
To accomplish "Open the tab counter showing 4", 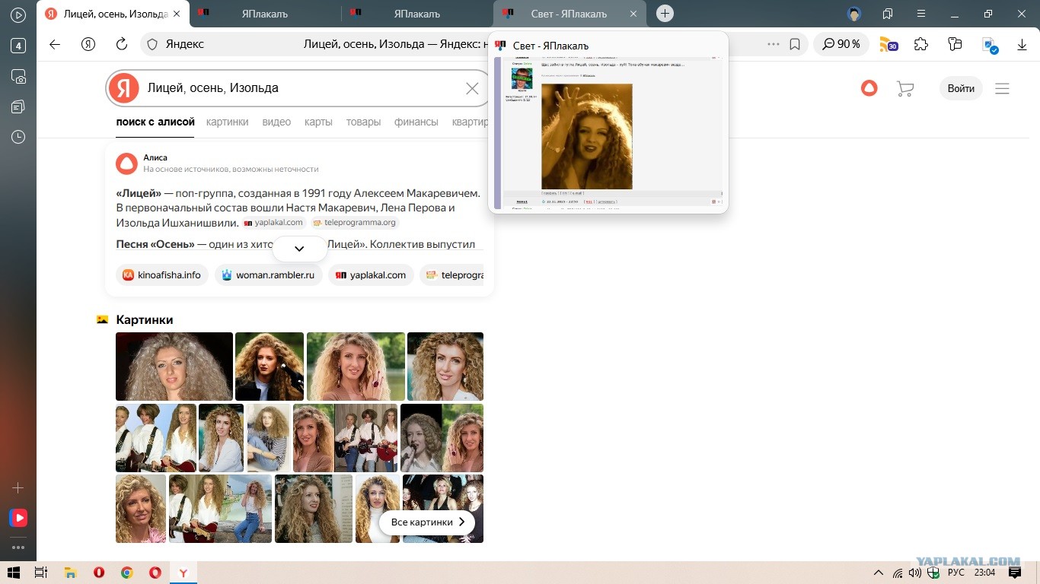I will [18, 46].
